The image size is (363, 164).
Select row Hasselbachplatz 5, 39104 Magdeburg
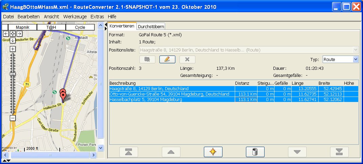[234, 100]
